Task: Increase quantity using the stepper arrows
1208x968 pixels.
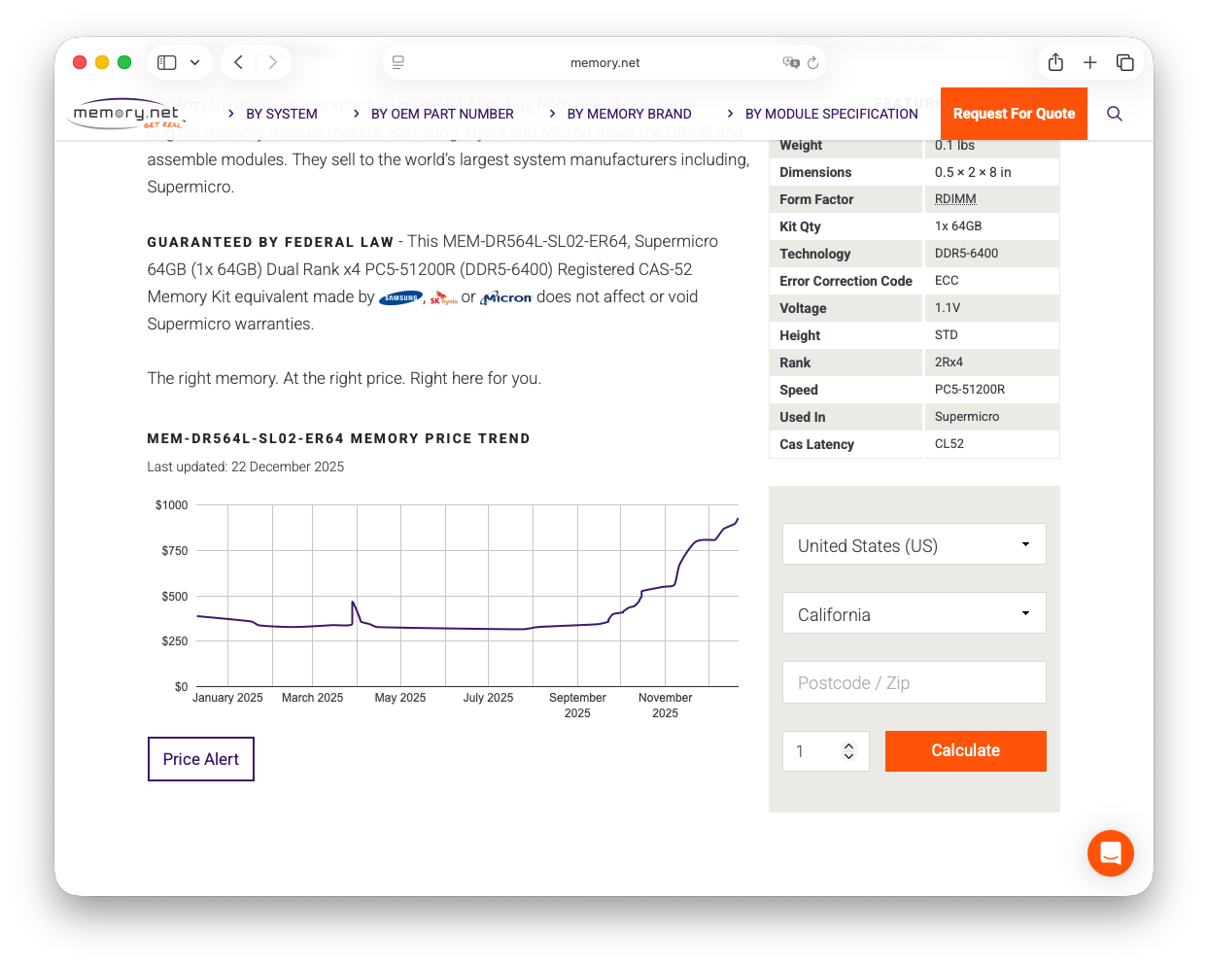Action: pos(848,745)
